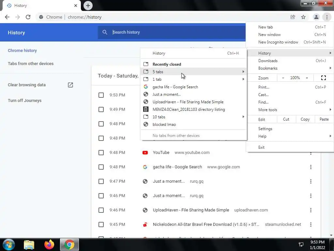Image resolution: width=334 pixels, height=251 pixels.
Task: Choose New Incognito window menu item
Action: tap(290, 42)
